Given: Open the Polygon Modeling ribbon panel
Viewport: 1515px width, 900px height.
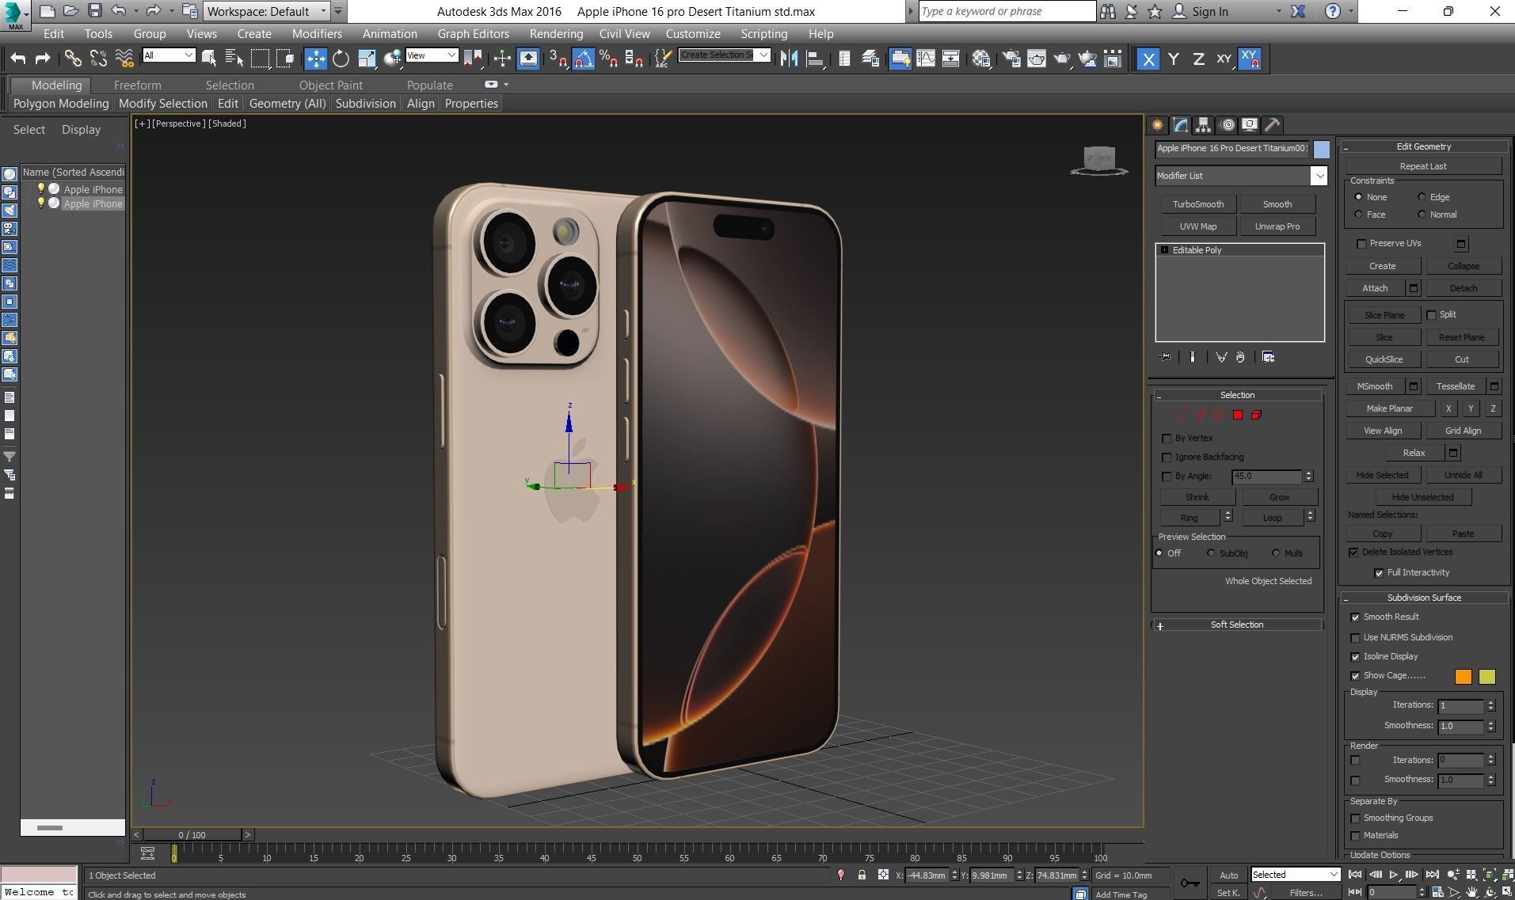Looking at the screenshot, I should [x=61, y=104].
